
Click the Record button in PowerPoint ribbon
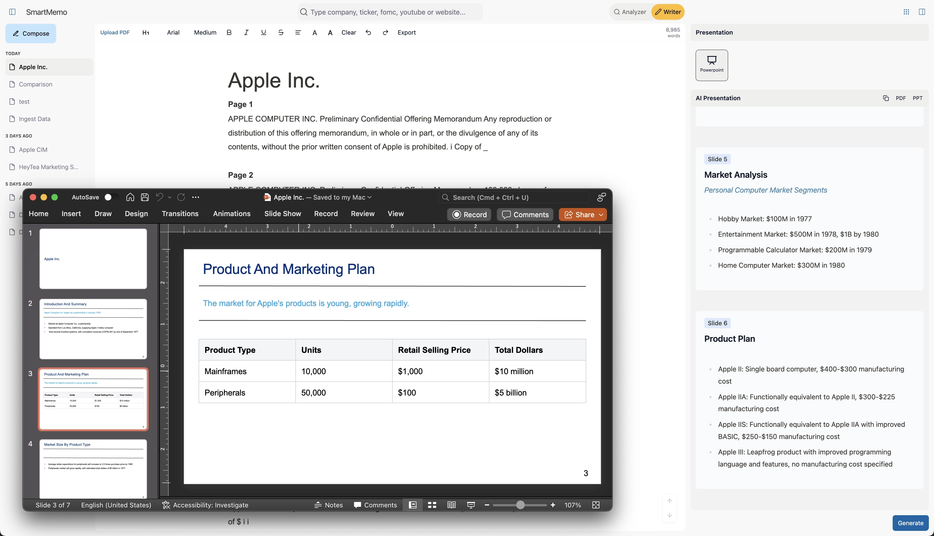pyautogui.click(x=469, y=215)
